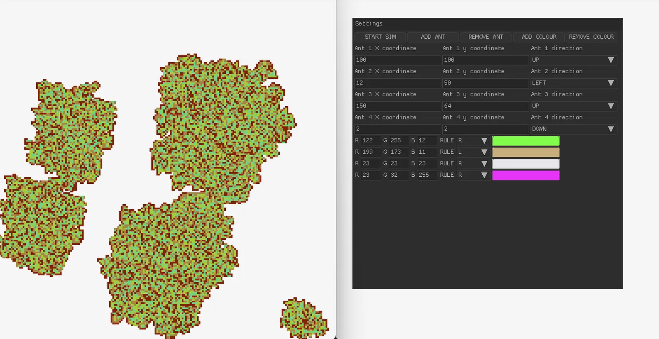Click the ADD ANT button
Screen dimensions: 659x339
[432, 37]
